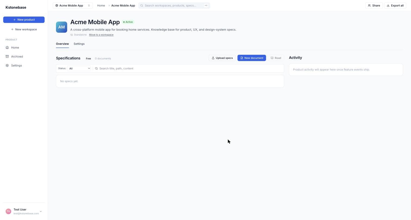Image resolution: width=411 pixels, height=220 pixels.
Task: Click the Standalone label
Action: click(x=80, y=35)
